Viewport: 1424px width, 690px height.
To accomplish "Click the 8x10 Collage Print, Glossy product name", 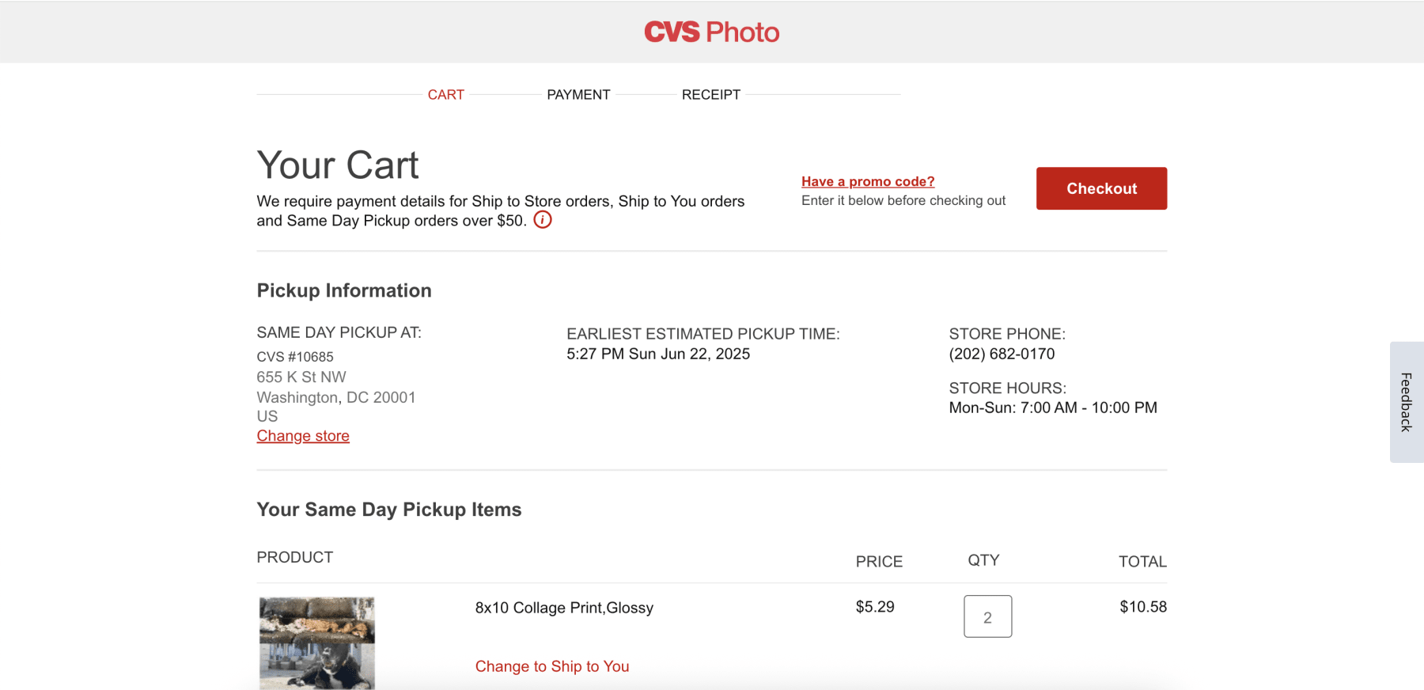I will pos(564,608).
